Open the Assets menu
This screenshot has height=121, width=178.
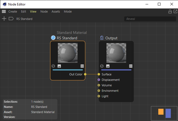point(56,11)
